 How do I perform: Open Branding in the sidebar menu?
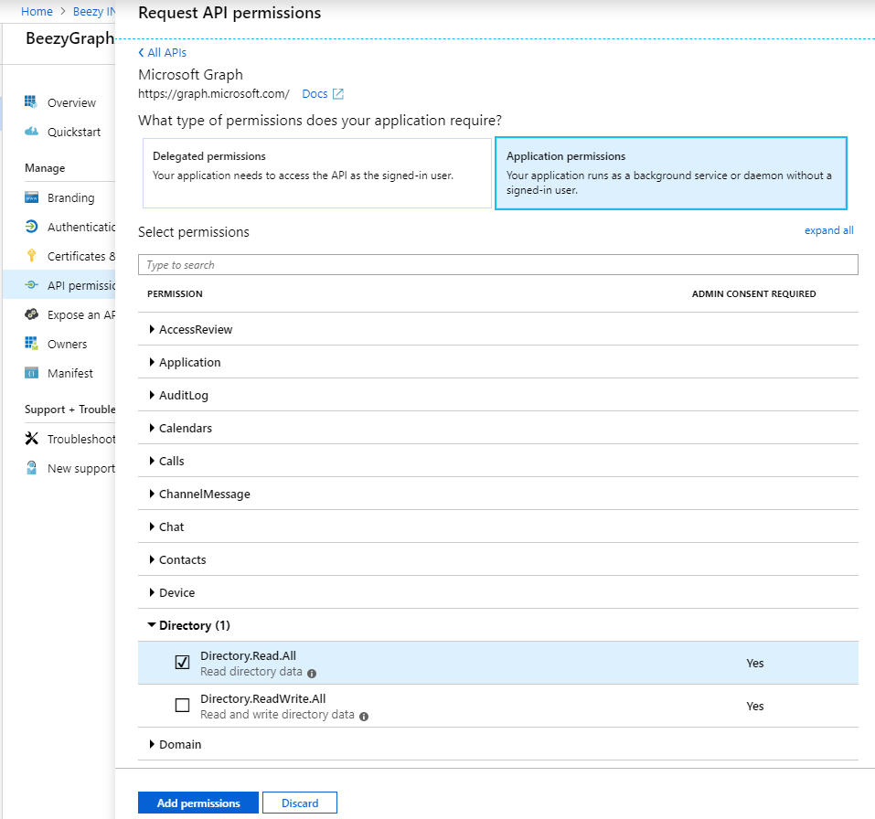(71, 198)
